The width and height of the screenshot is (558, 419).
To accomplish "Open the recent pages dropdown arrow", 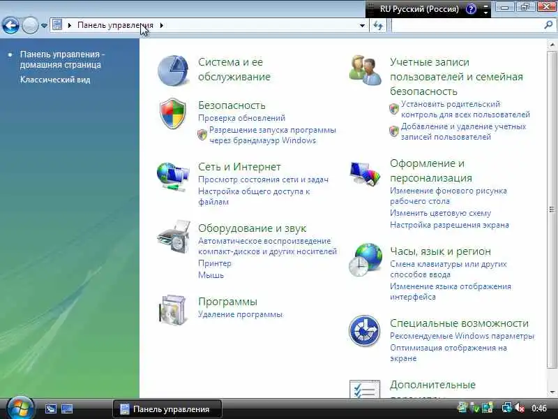I will point(44,26).
